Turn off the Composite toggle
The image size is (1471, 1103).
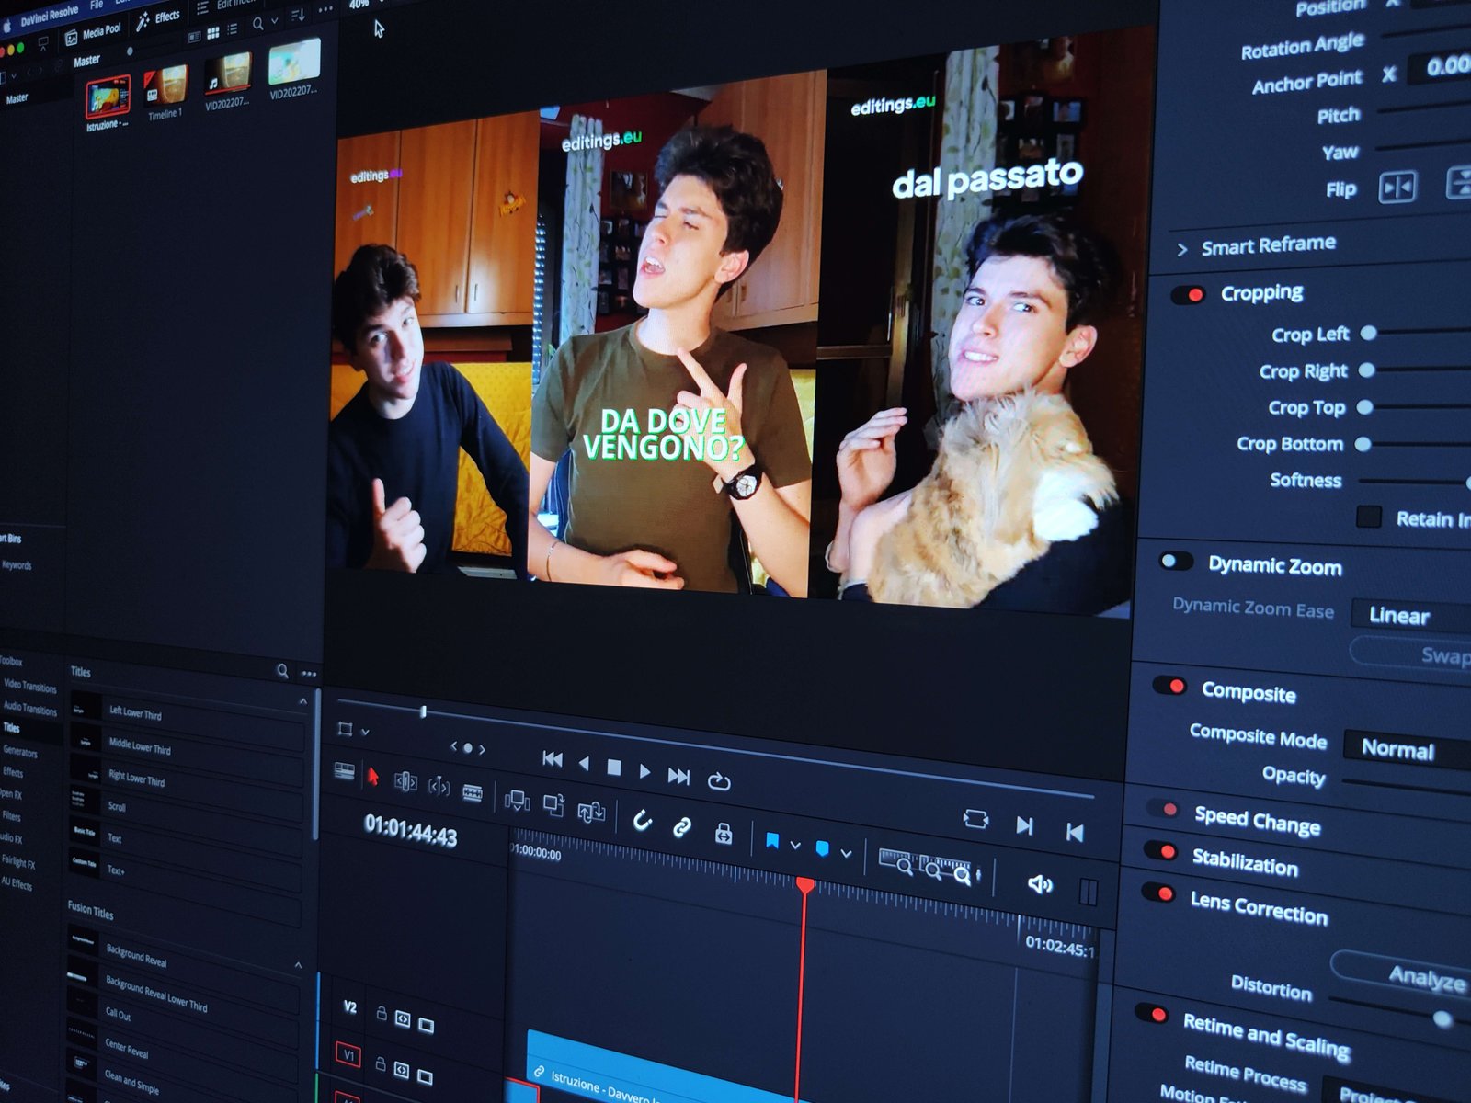click(x=1169, y=686)
